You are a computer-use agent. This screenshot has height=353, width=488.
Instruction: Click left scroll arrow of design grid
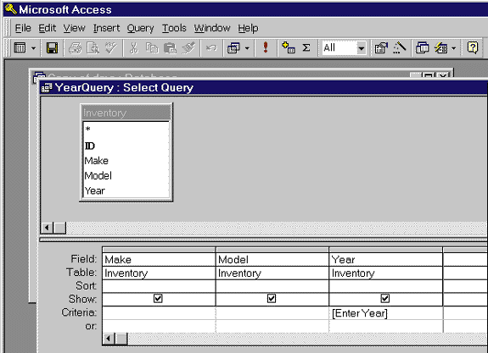click(x=109, y=339)
